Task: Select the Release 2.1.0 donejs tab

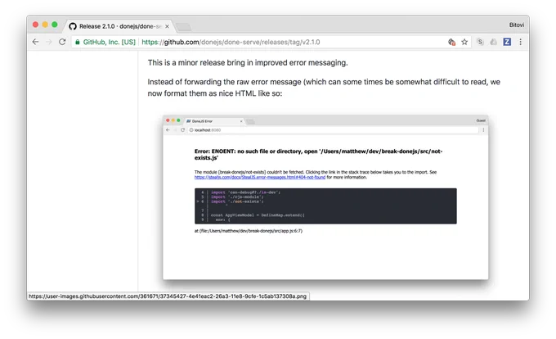Action: point(119,26)
